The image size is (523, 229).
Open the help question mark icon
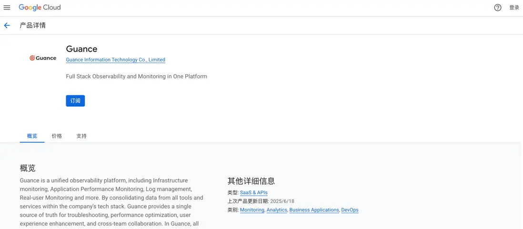pos(497,8)
